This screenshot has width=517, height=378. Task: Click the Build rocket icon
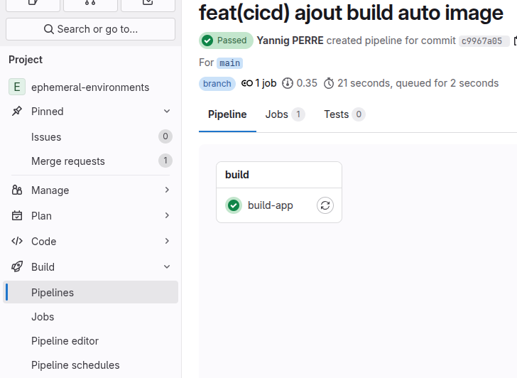pos(17,266)
